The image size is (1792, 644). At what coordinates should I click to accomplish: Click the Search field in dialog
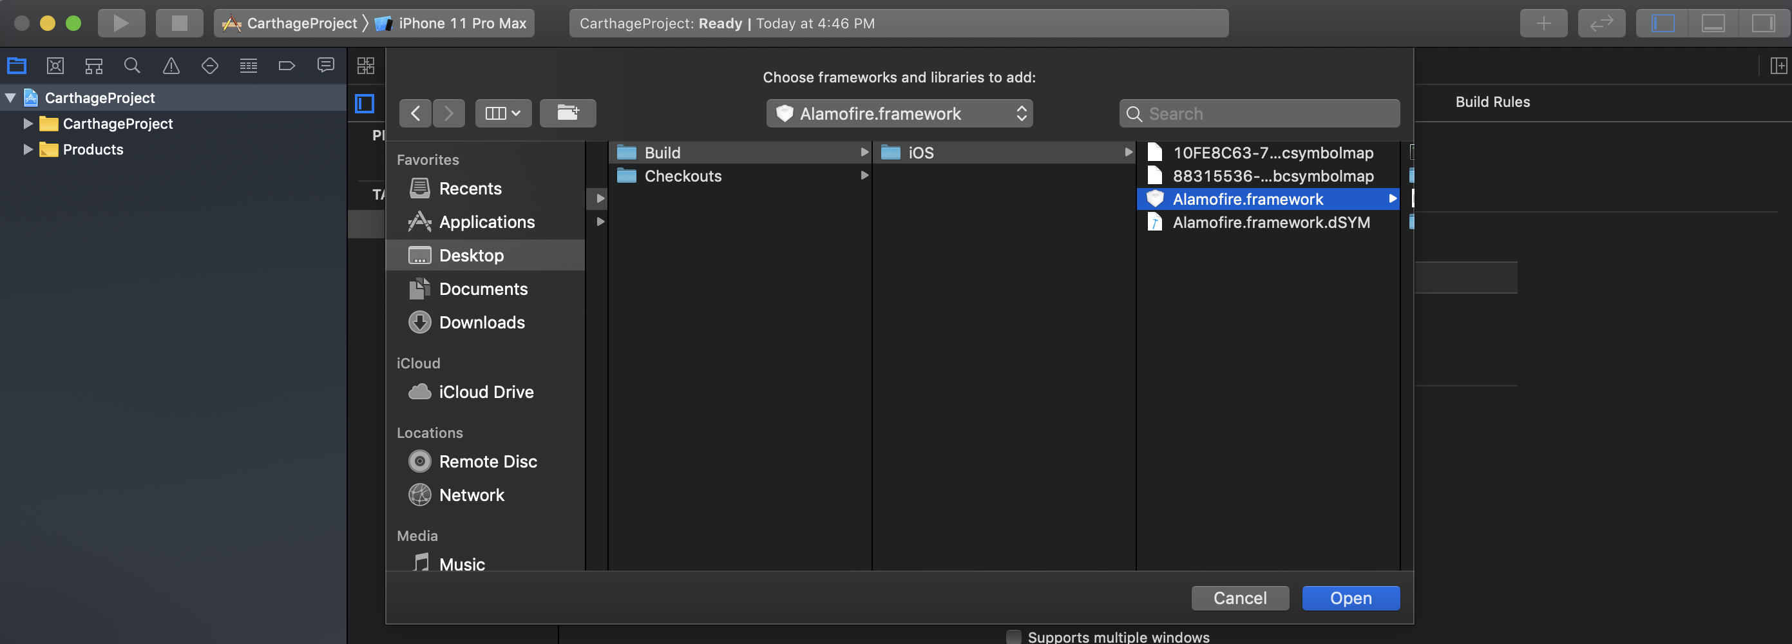click(x=1259, y=113)
